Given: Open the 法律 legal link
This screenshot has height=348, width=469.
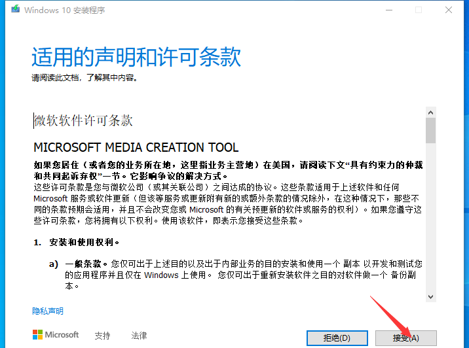Looking at the screenshot, I should pyautogui.click(x=139, y=336).
